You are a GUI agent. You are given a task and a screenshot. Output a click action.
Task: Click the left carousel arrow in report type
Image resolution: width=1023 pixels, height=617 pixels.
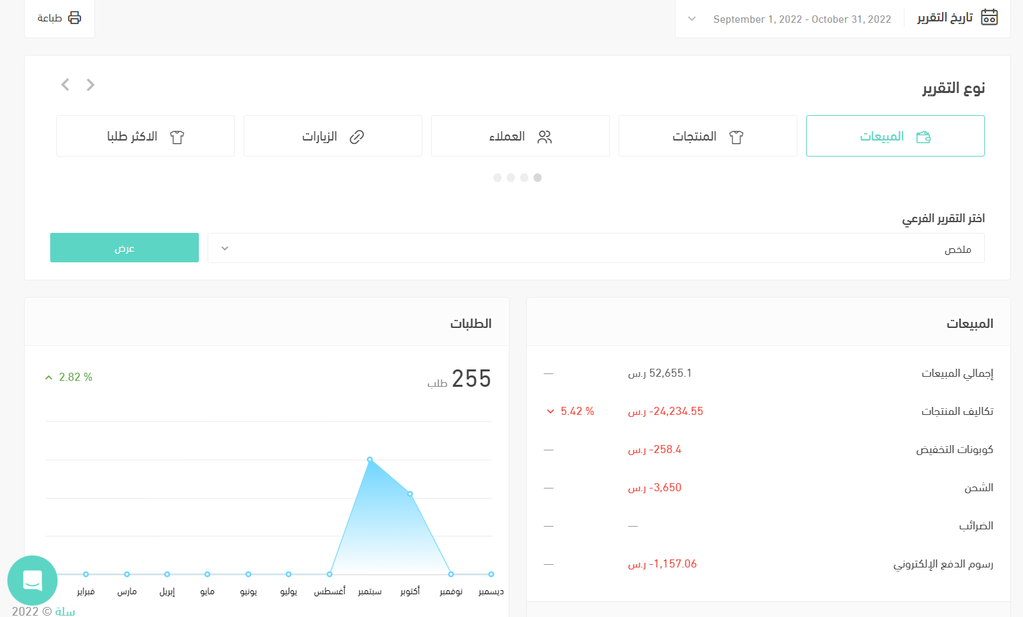[65, 85]
